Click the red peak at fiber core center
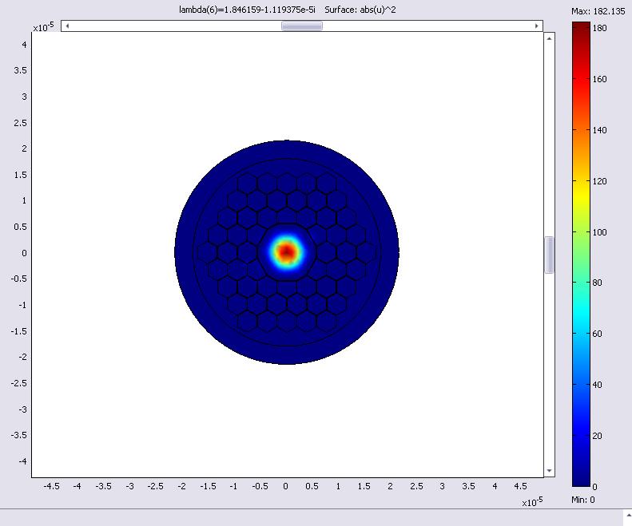632x526 pixels. coord(286,252)
